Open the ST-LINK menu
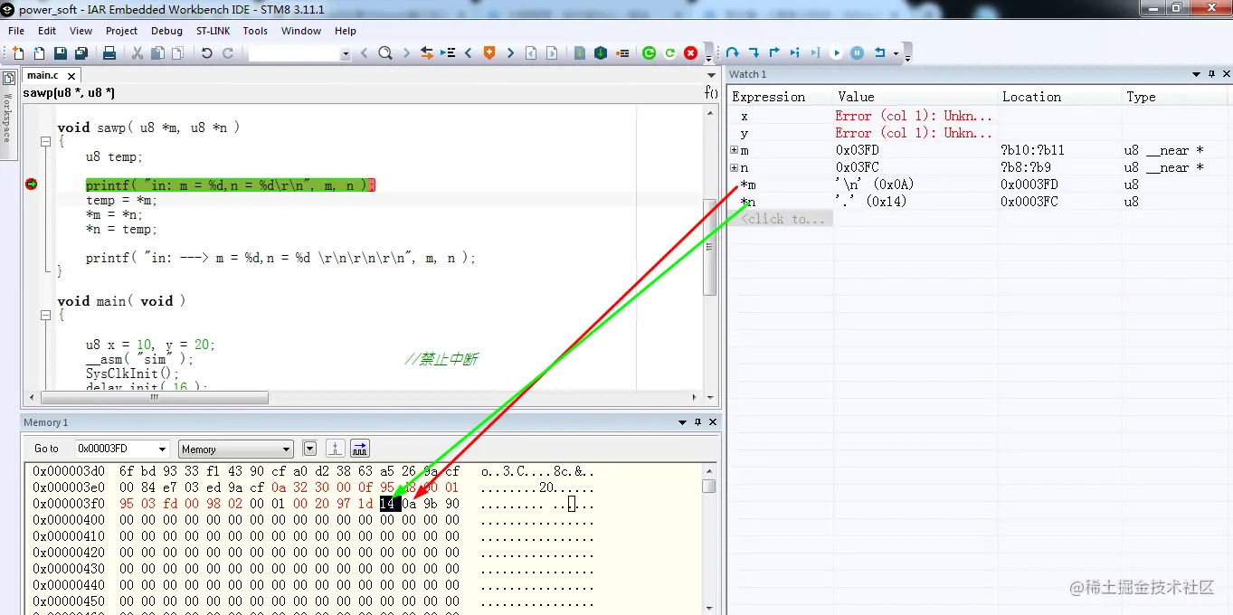1233x615 pixels. [x=213, y=31]
